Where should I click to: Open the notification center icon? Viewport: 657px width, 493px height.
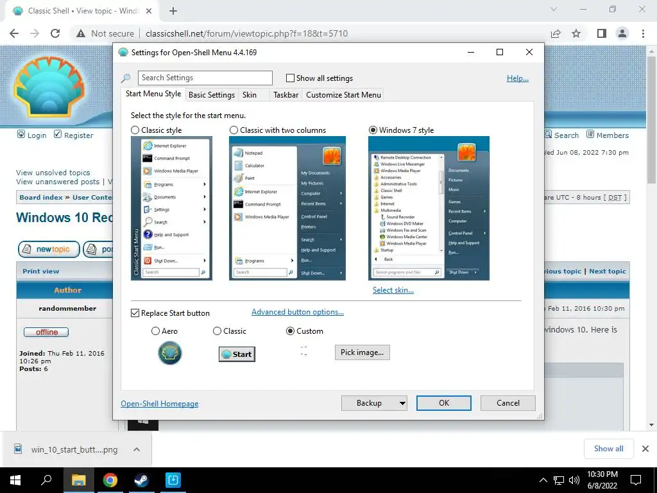click(x=636, y=480)
